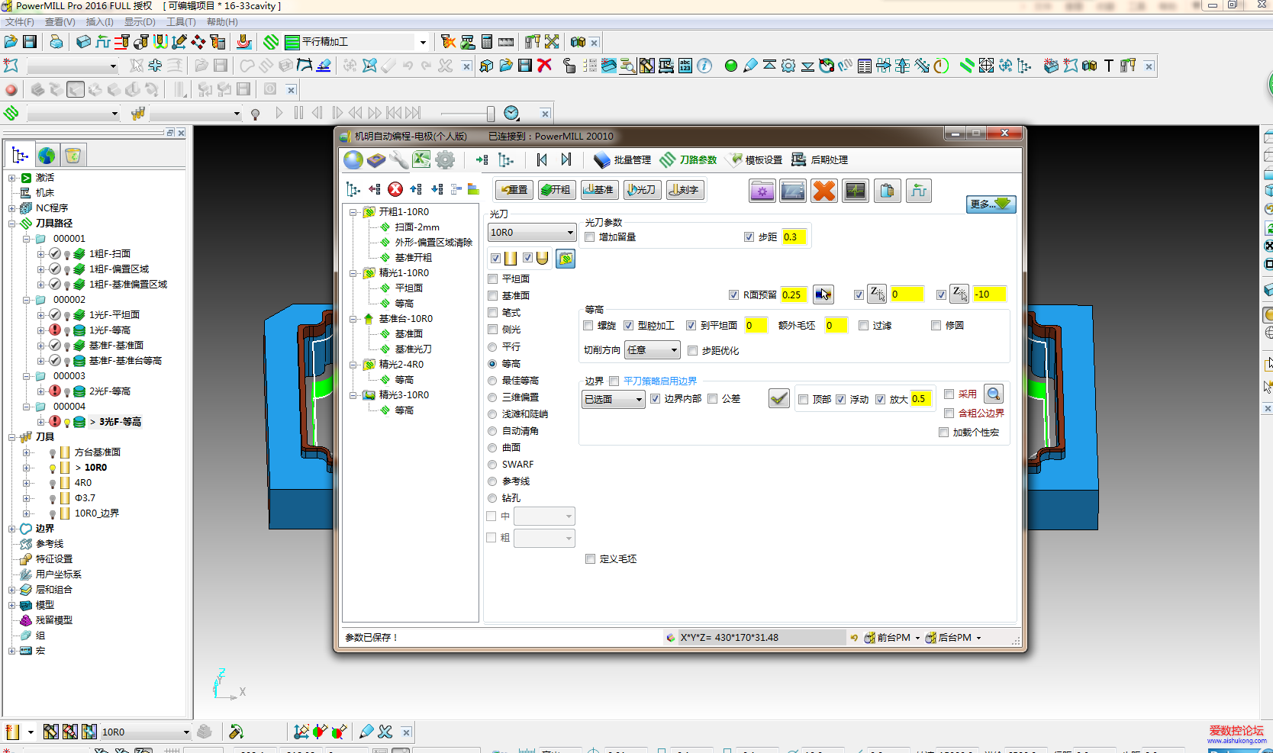Collapse the 刀具路径 node in explorer
Viewport: 1273px width, 753px height.
coord(12,224)
